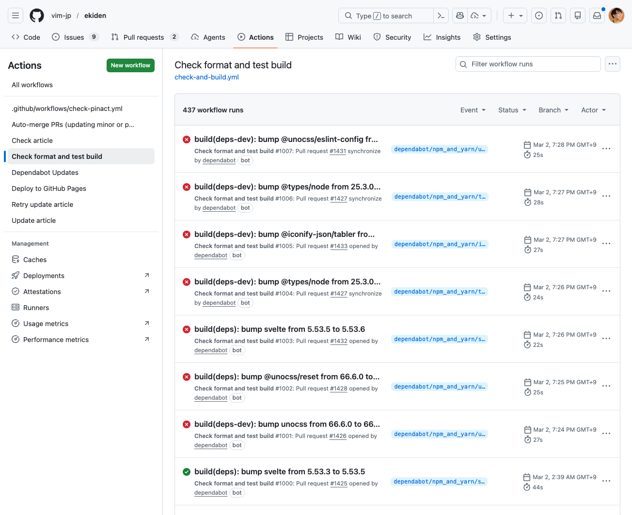Screen dimensions: 632x515
Task: Expand the Branch filter dropdown
Action: (x=553, y=110)
